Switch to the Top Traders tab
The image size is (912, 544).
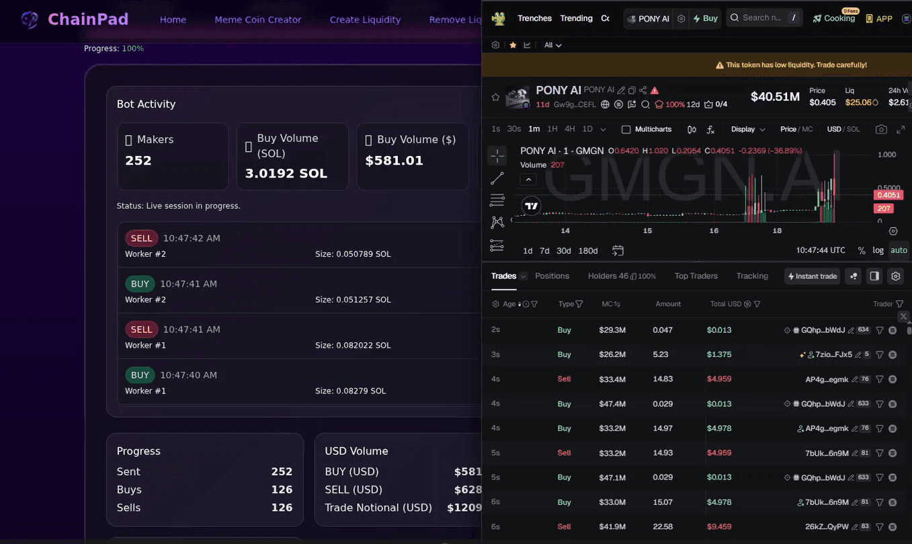(696, 276)
